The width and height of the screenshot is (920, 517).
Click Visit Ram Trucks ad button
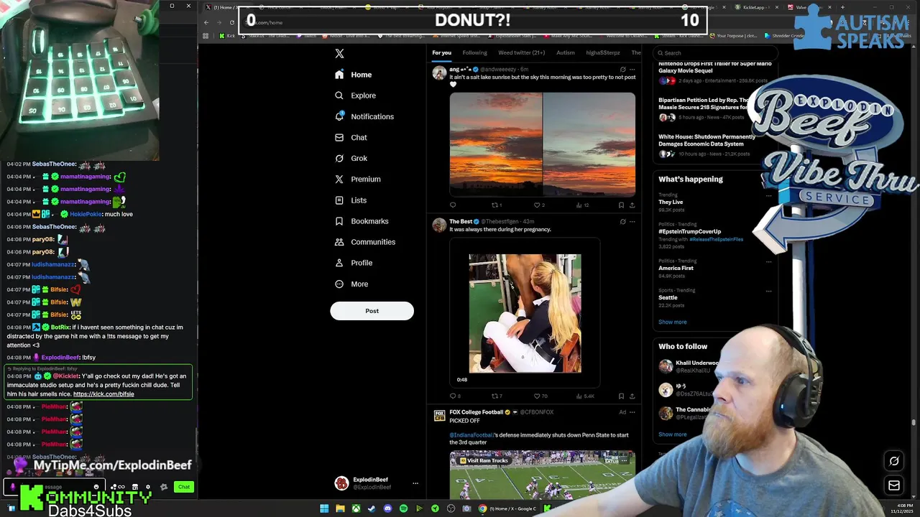[484, 460]
